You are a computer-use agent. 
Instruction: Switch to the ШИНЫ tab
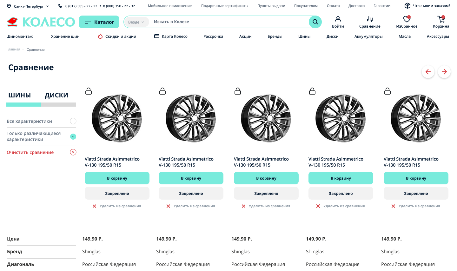[20, 95]
